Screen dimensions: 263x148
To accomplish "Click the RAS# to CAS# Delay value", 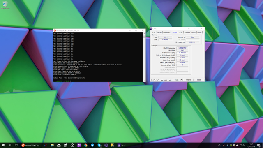I will tap(182, 55).
